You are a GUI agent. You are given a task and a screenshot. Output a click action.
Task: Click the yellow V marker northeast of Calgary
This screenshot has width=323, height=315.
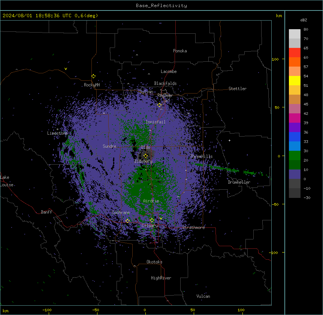161,218
